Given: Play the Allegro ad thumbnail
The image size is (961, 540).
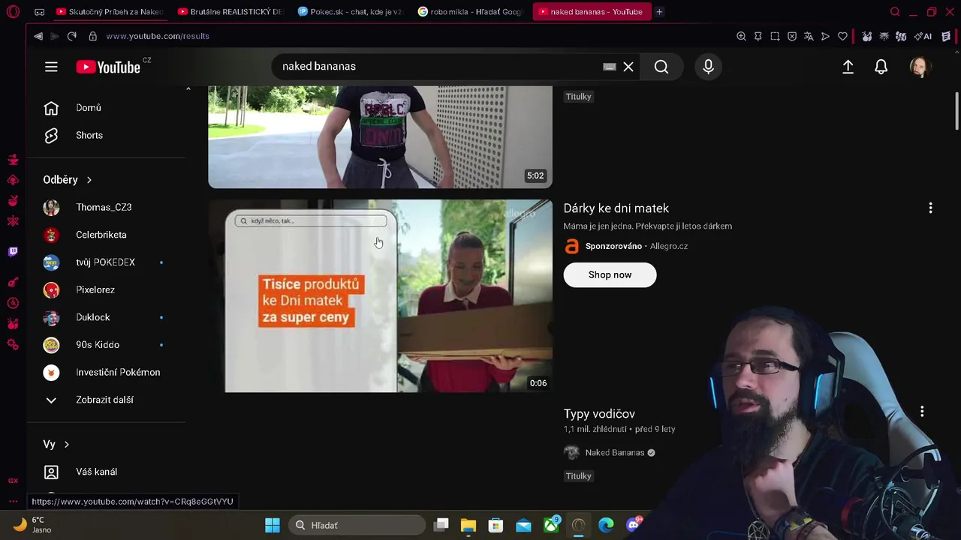Looking at the screenshot, I should click(x=380, y=295).
